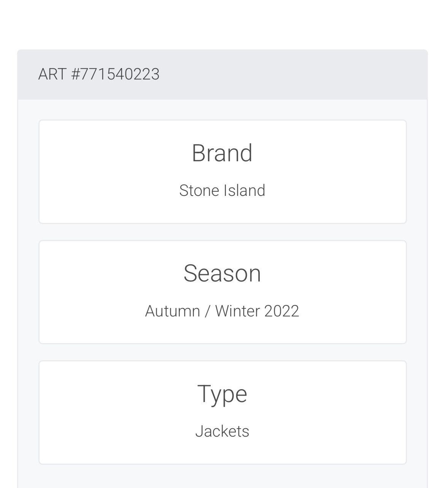Click the hash symbol in header
This screenshot has height=488, width=445.
[76, 74]
